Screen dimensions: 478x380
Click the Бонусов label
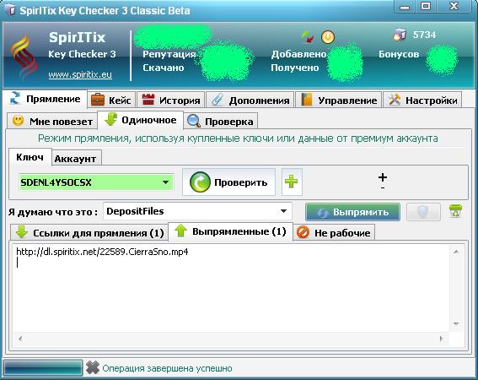pyautogui.click(x=399, y=54)
